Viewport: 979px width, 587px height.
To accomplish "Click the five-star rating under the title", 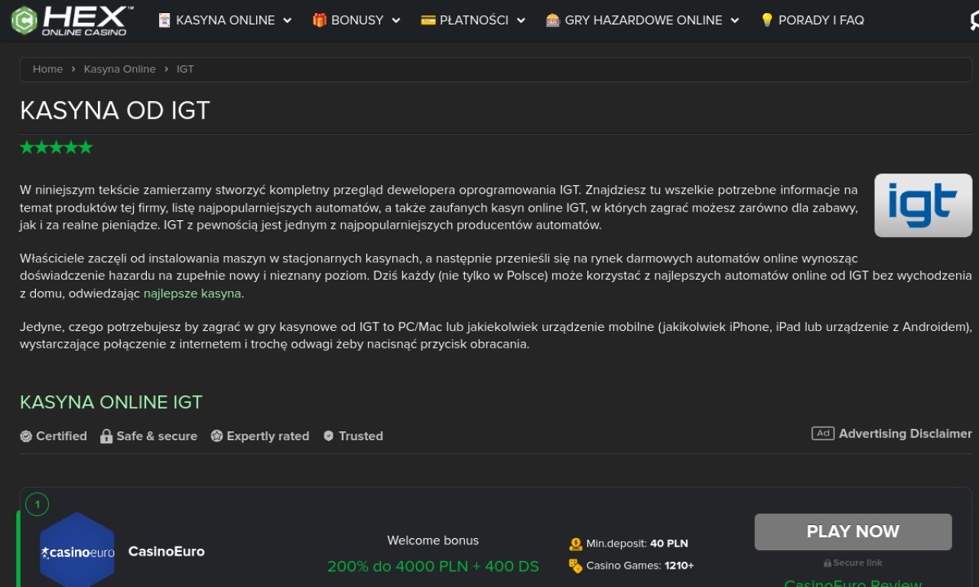I will 57,148.
